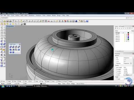Toggle the Tan object snap checkbox

(40, 81)
